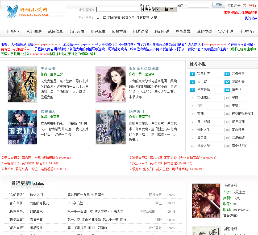Screen dimensions: 258x235
Task: Open recommended novel 异世邪君
Action: point(203,121)
